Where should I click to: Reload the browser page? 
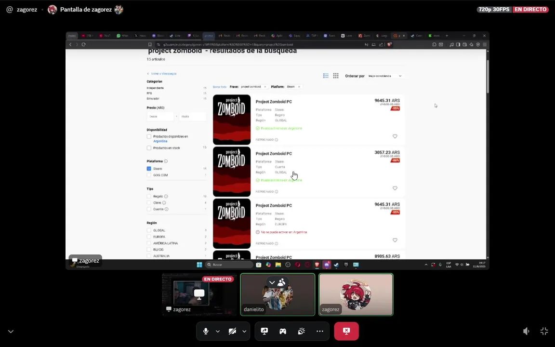click(83, 44)
